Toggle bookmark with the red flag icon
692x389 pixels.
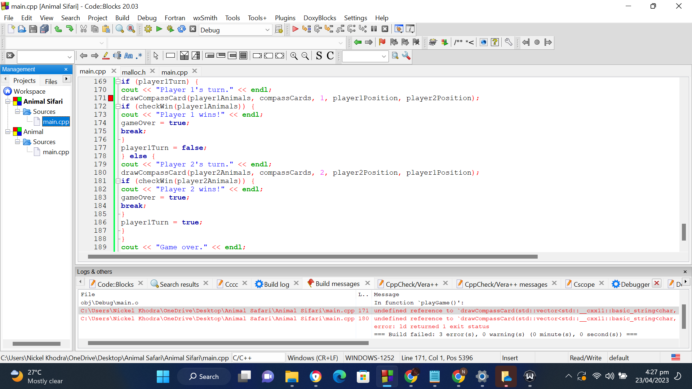[382, 43]
